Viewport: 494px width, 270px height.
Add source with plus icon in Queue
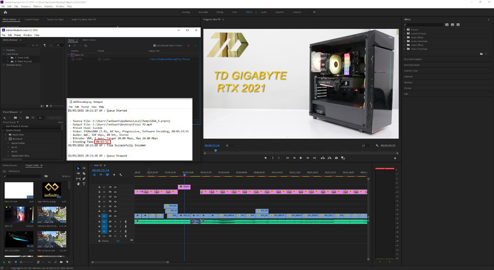(70, 45)
